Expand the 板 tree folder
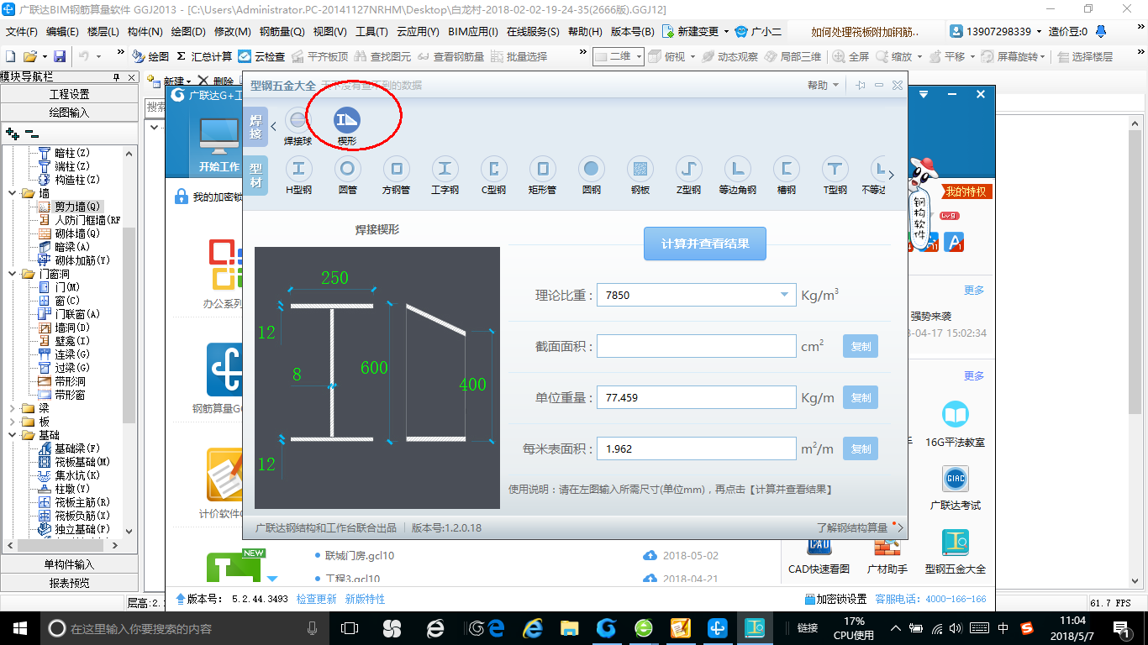Viewport: 1148px width, 645px height. (13, 422)
